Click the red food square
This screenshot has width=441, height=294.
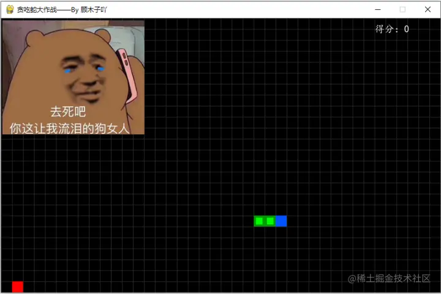17,287
